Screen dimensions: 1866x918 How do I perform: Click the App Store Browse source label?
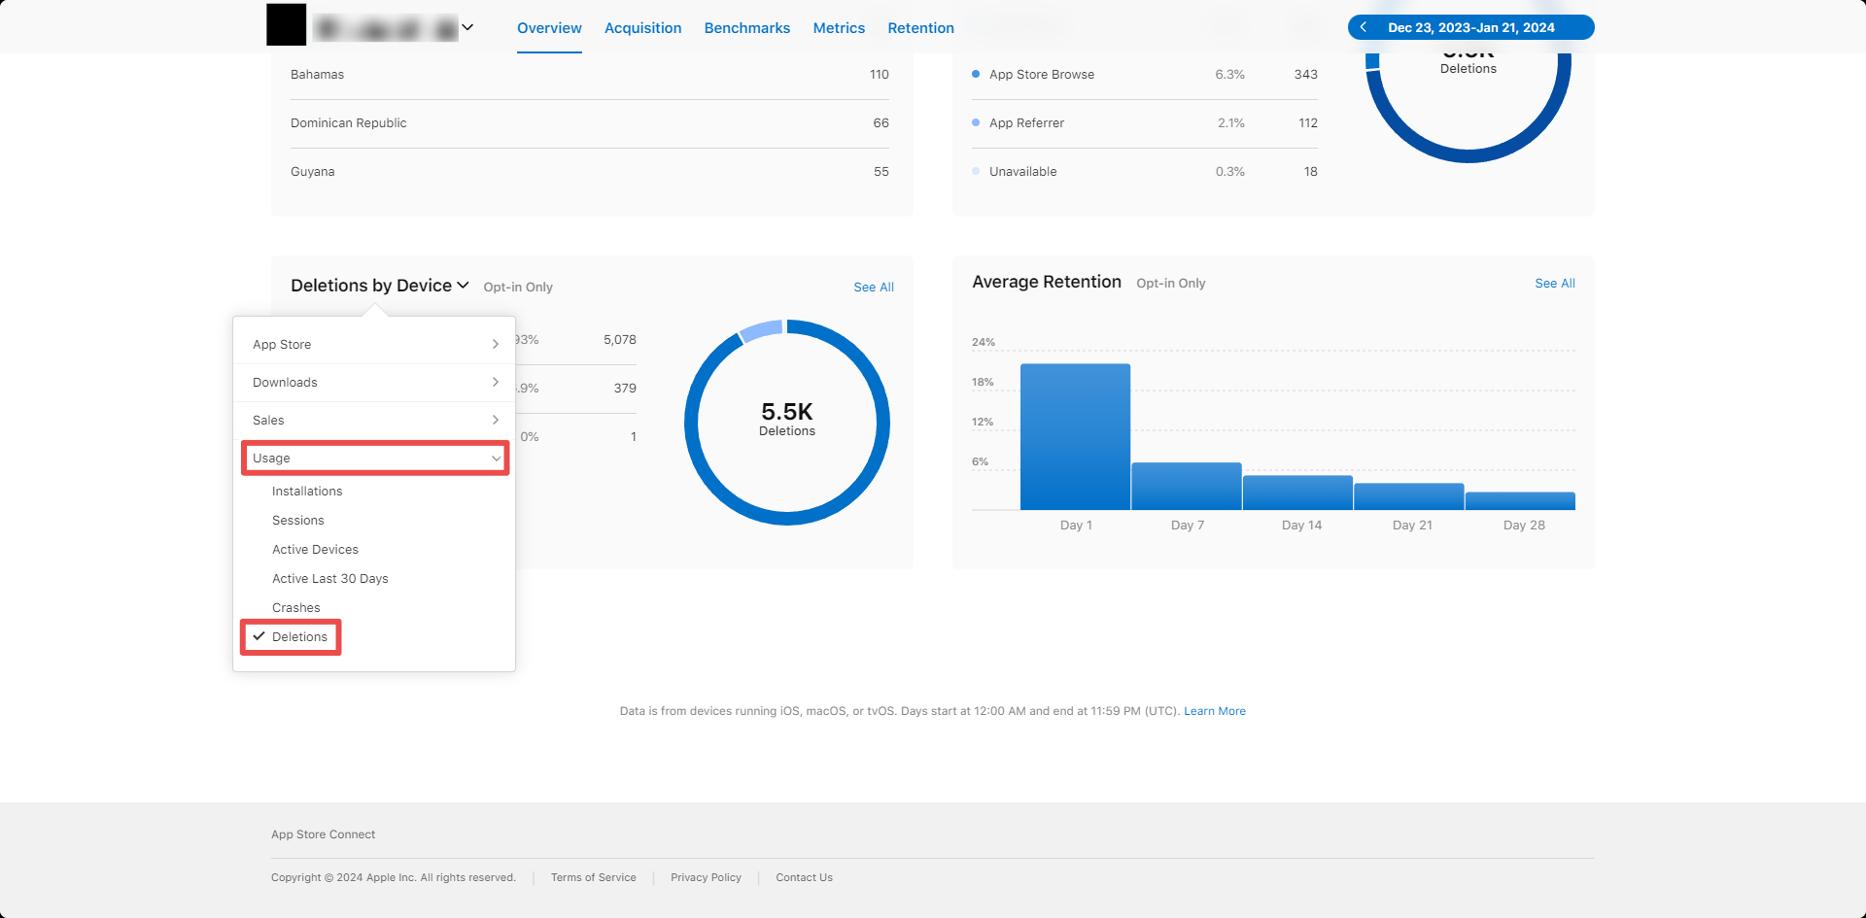click(1042, 75)
